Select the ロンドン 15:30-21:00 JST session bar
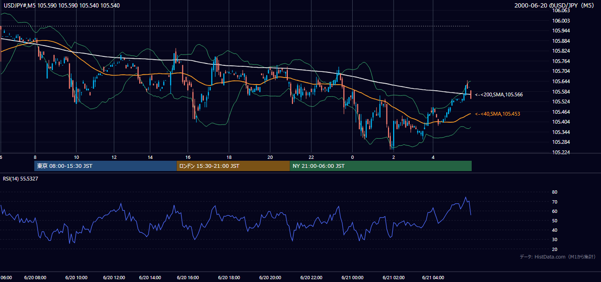 coord(233,166)
